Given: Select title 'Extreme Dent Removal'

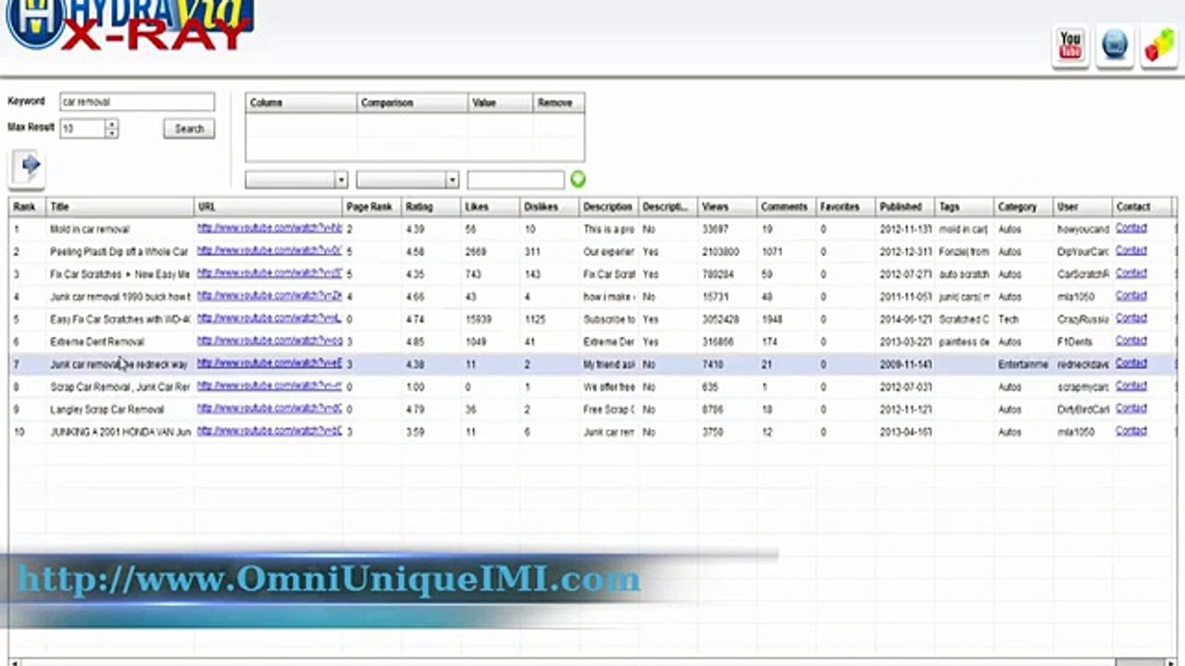Looking at the screenshot, I should (97, 341).
